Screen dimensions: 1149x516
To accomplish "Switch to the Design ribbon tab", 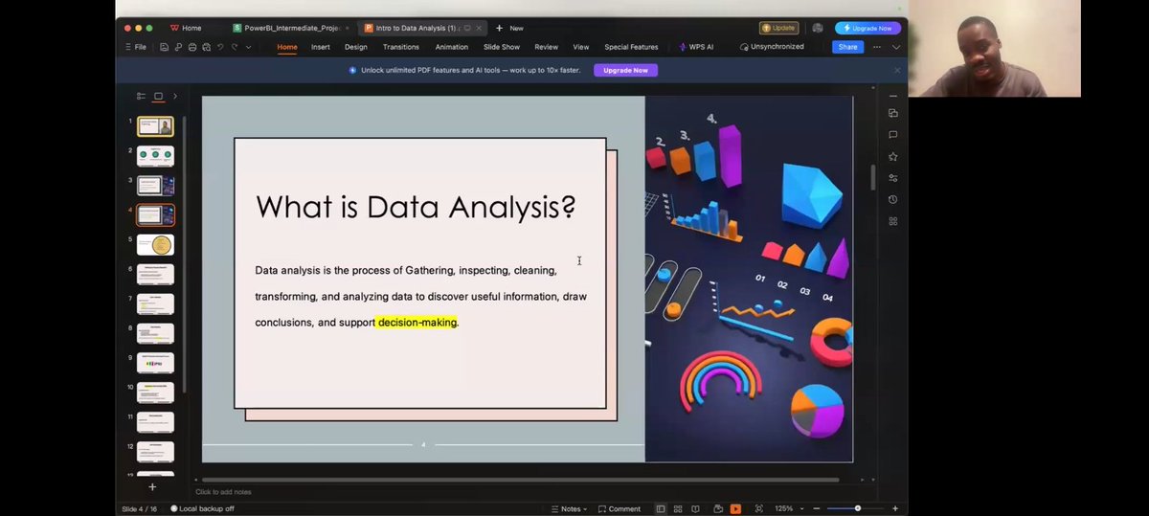I will (x=356, y=47).
